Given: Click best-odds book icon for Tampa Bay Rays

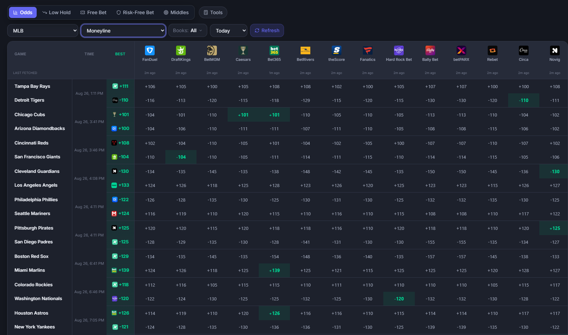Looking at the screenshot, I should coord(115,86).
